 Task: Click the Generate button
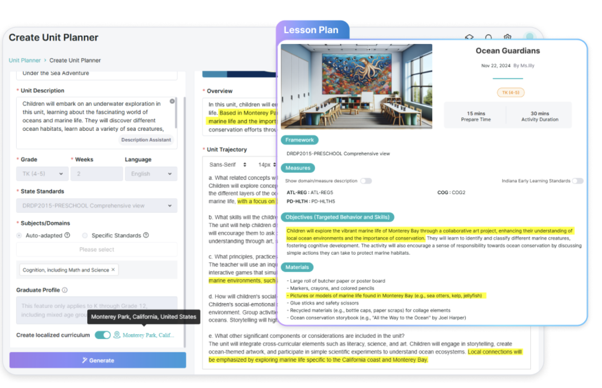click(97, 360)
